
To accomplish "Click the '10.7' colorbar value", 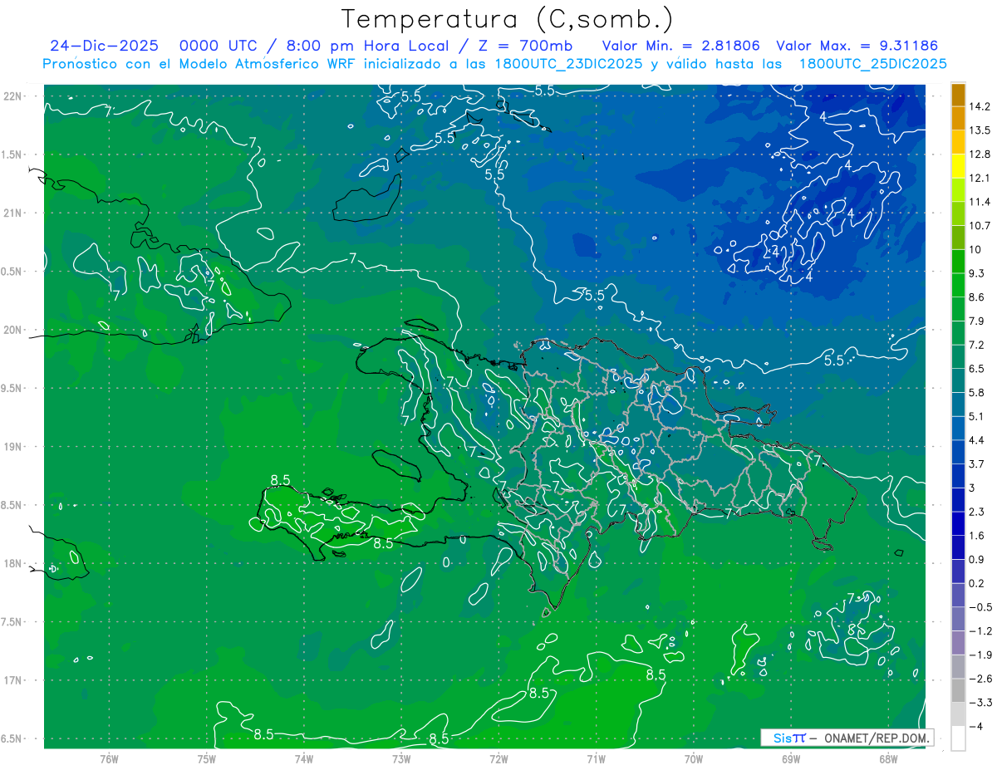I will (980, 226).
